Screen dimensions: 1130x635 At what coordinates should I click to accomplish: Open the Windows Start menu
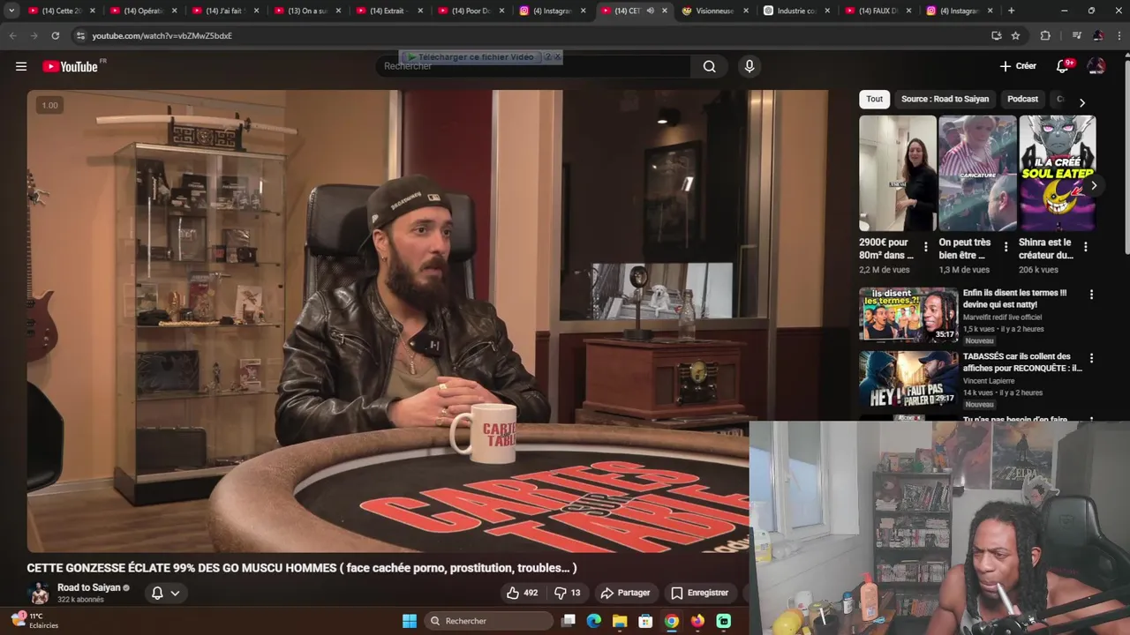click(410, 621)
